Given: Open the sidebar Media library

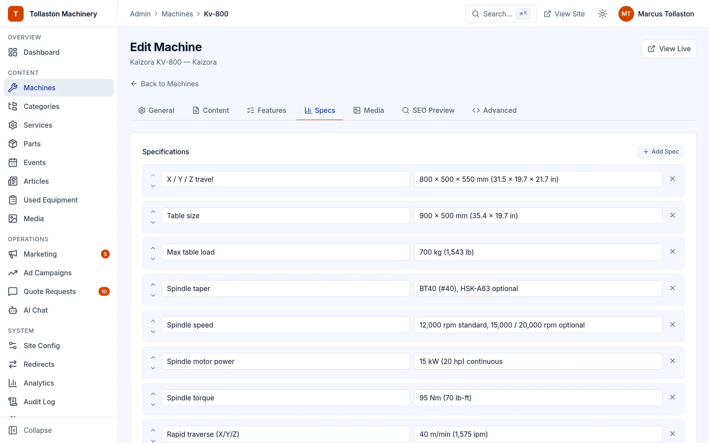Looking at the screenshot, I should [x=59, y=219].
